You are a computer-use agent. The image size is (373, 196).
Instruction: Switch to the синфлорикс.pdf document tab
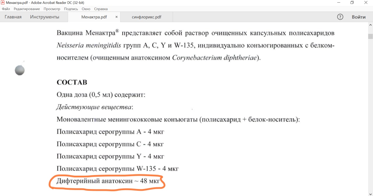pos(147,17)
